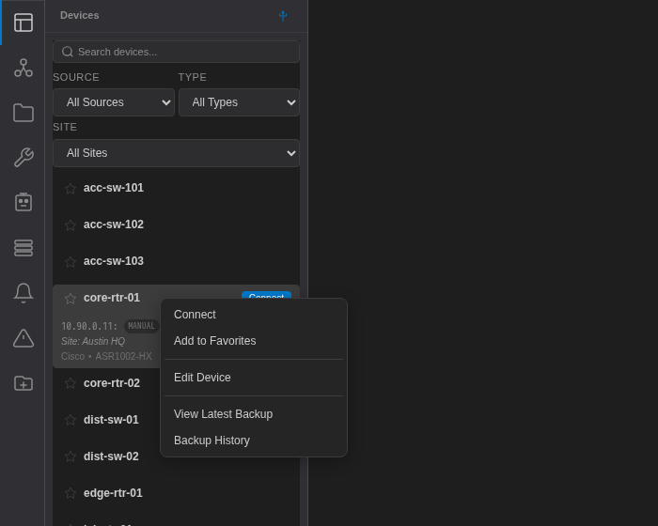Choose Backup History menu entry

[x=254, y=441]
